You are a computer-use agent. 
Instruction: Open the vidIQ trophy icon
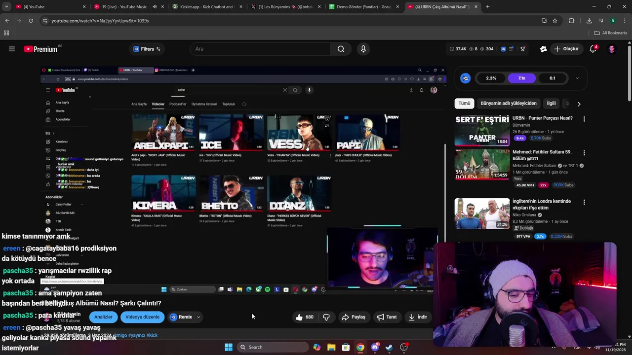coord(523,49)
